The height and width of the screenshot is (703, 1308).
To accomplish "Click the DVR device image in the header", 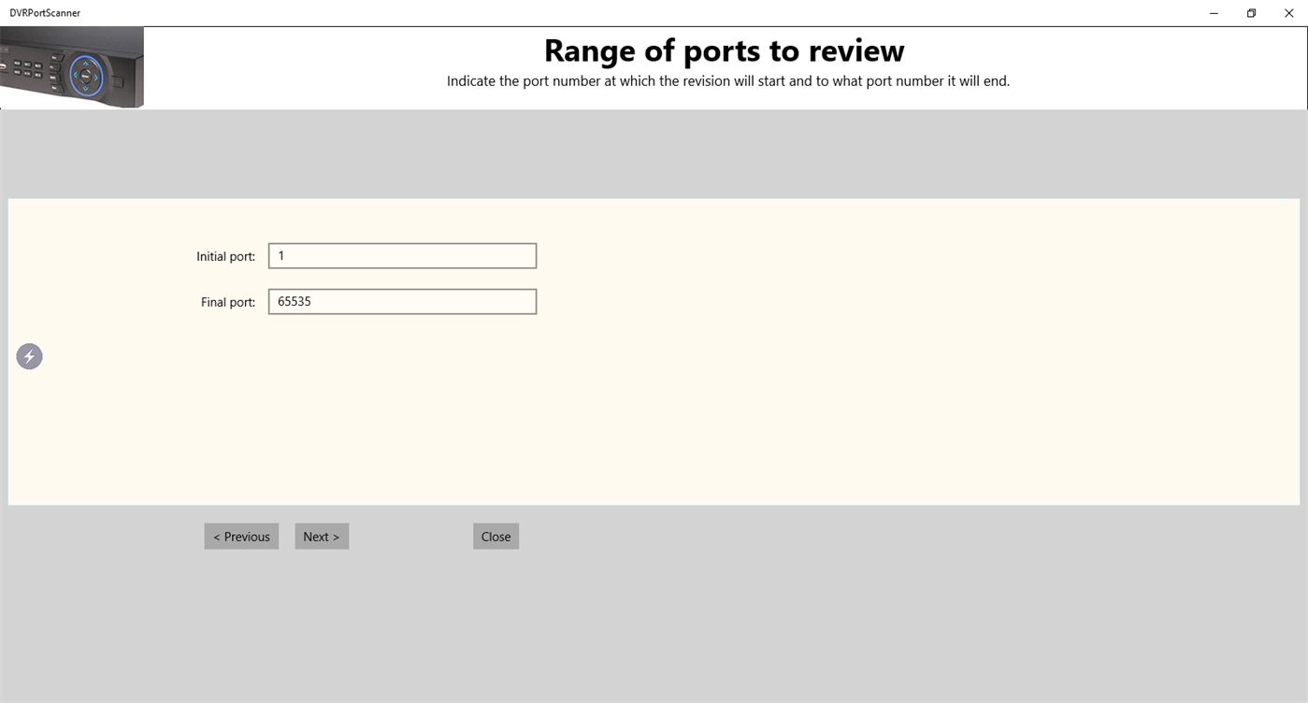I will [72, 66].
